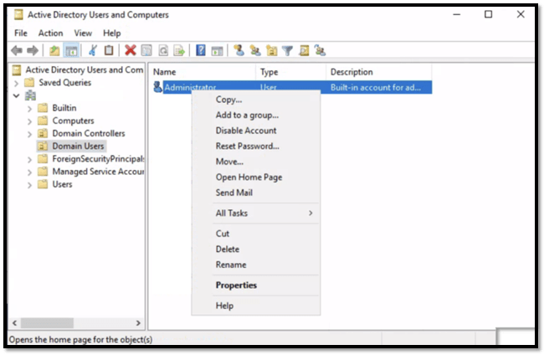Click the Up one level folder icon
Viewport: 544px width, 355px height.
tap(54, 51)
